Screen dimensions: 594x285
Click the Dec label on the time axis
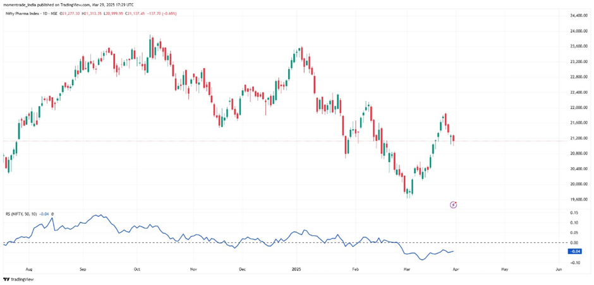click(243, 269)
